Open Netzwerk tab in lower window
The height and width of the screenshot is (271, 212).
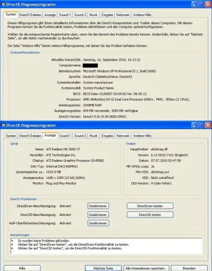pos(123,135)
